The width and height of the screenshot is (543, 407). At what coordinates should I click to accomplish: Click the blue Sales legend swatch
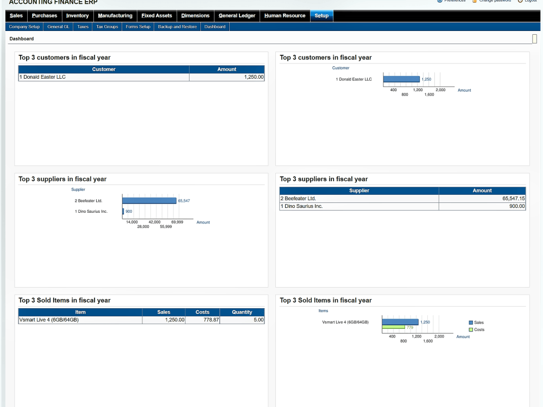tap(471, 322)
